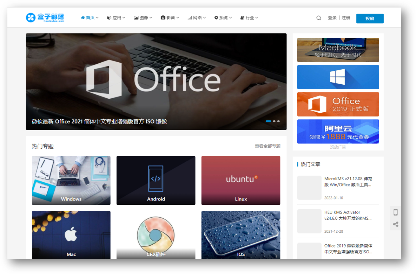Open the CRX插件 topic card
The image size is (416, 274).
click(x=156, y=235)
